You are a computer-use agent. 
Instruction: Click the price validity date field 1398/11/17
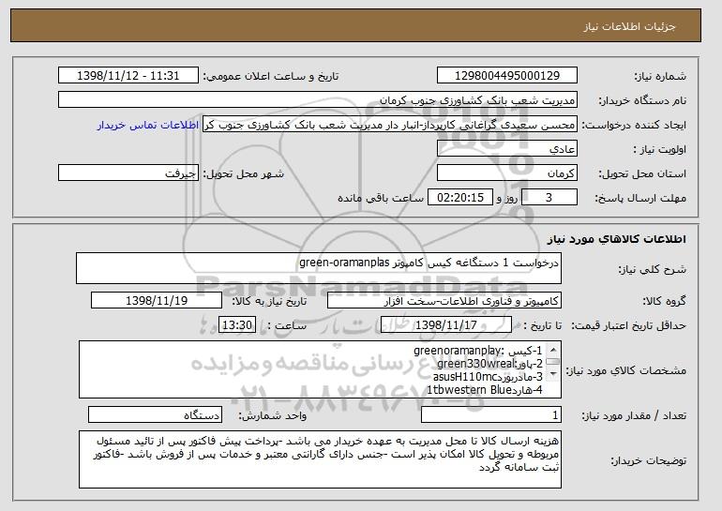(446, 325)
